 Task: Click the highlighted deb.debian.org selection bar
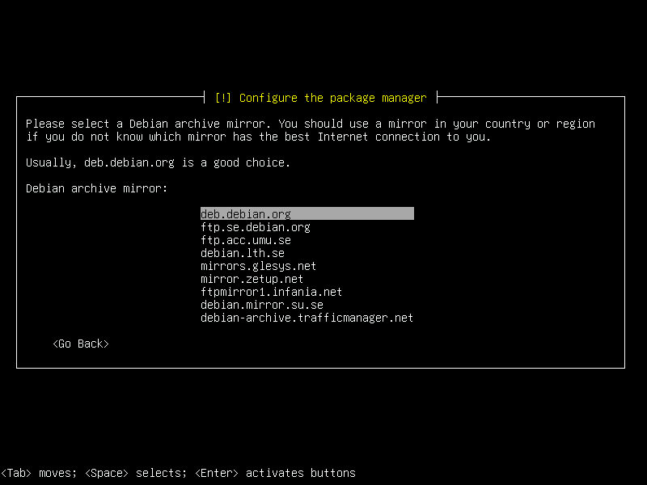click(x=307, y=213)
